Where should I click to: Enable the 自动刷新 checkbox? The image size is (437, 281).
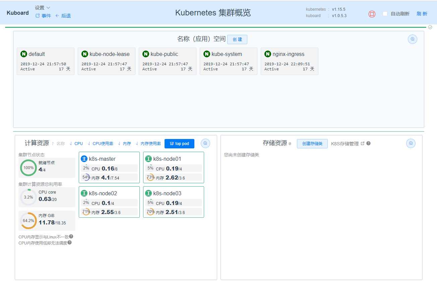point(385,14)
